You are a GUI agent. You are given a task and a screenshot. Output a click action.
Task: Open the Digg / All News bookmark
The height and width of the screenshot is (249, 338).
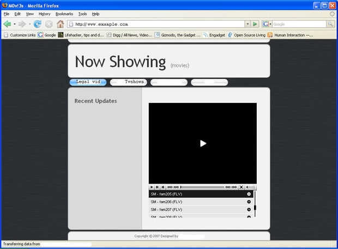click(x=129, y=35)
